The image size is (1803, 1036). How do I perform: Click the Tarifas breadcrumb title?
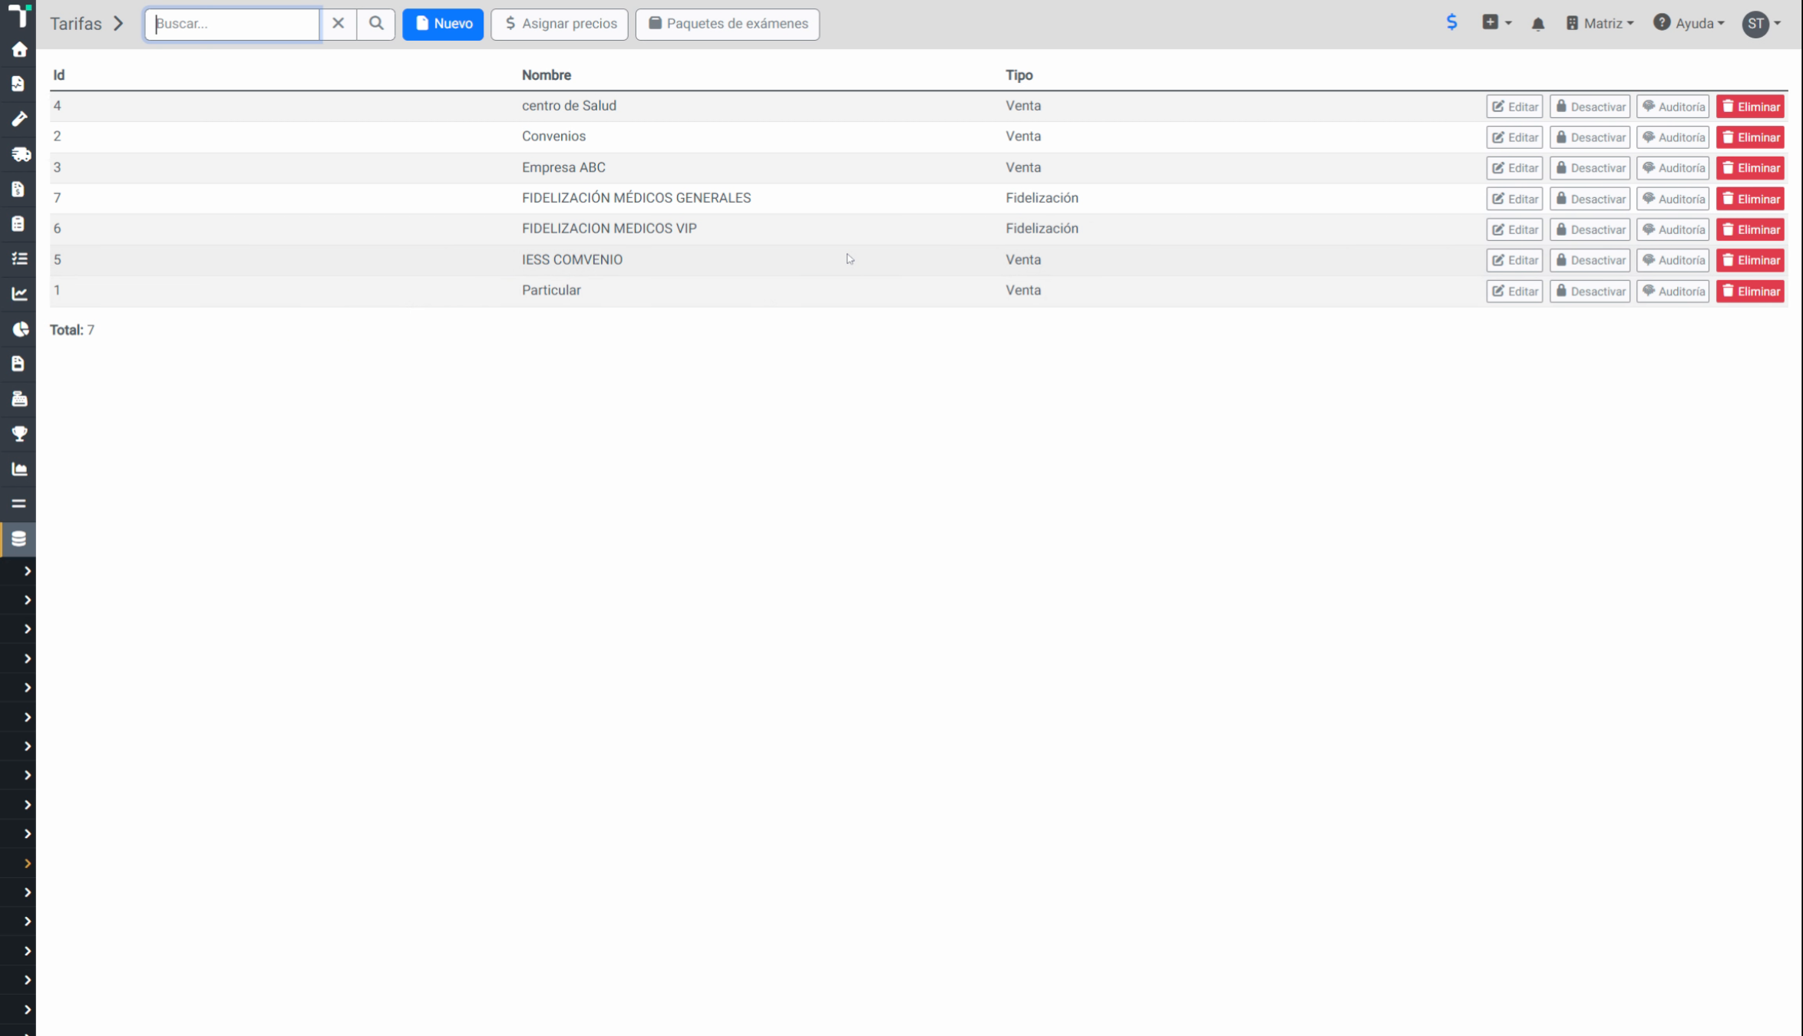76,24
